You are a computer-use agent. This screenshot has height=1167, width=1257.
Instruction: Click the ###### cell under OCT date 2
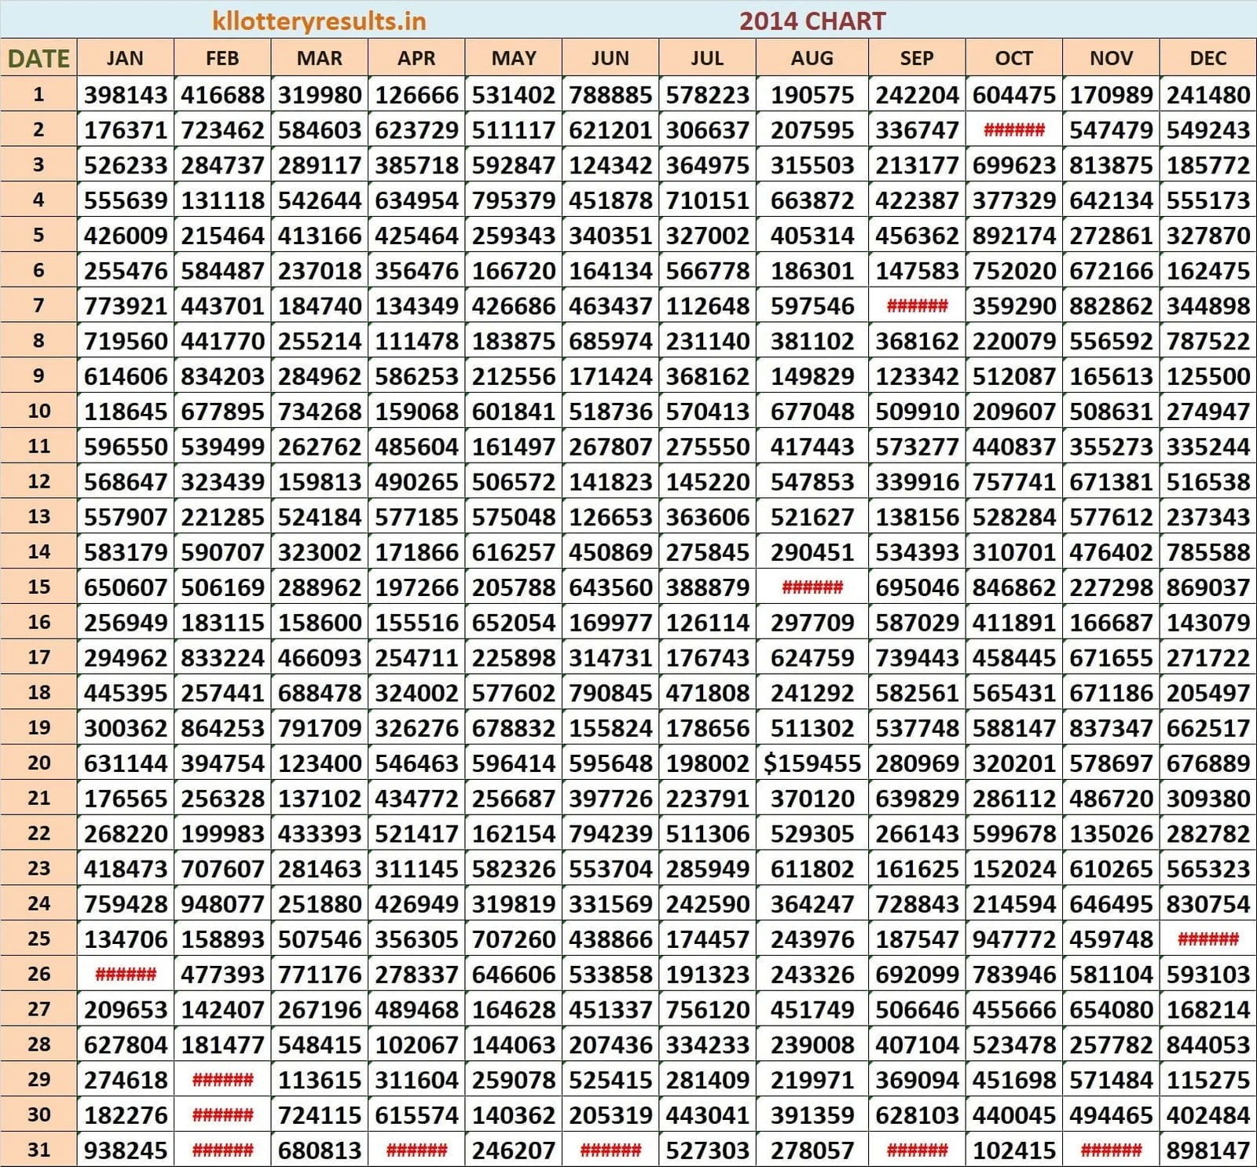click(x=1015, y=130)
